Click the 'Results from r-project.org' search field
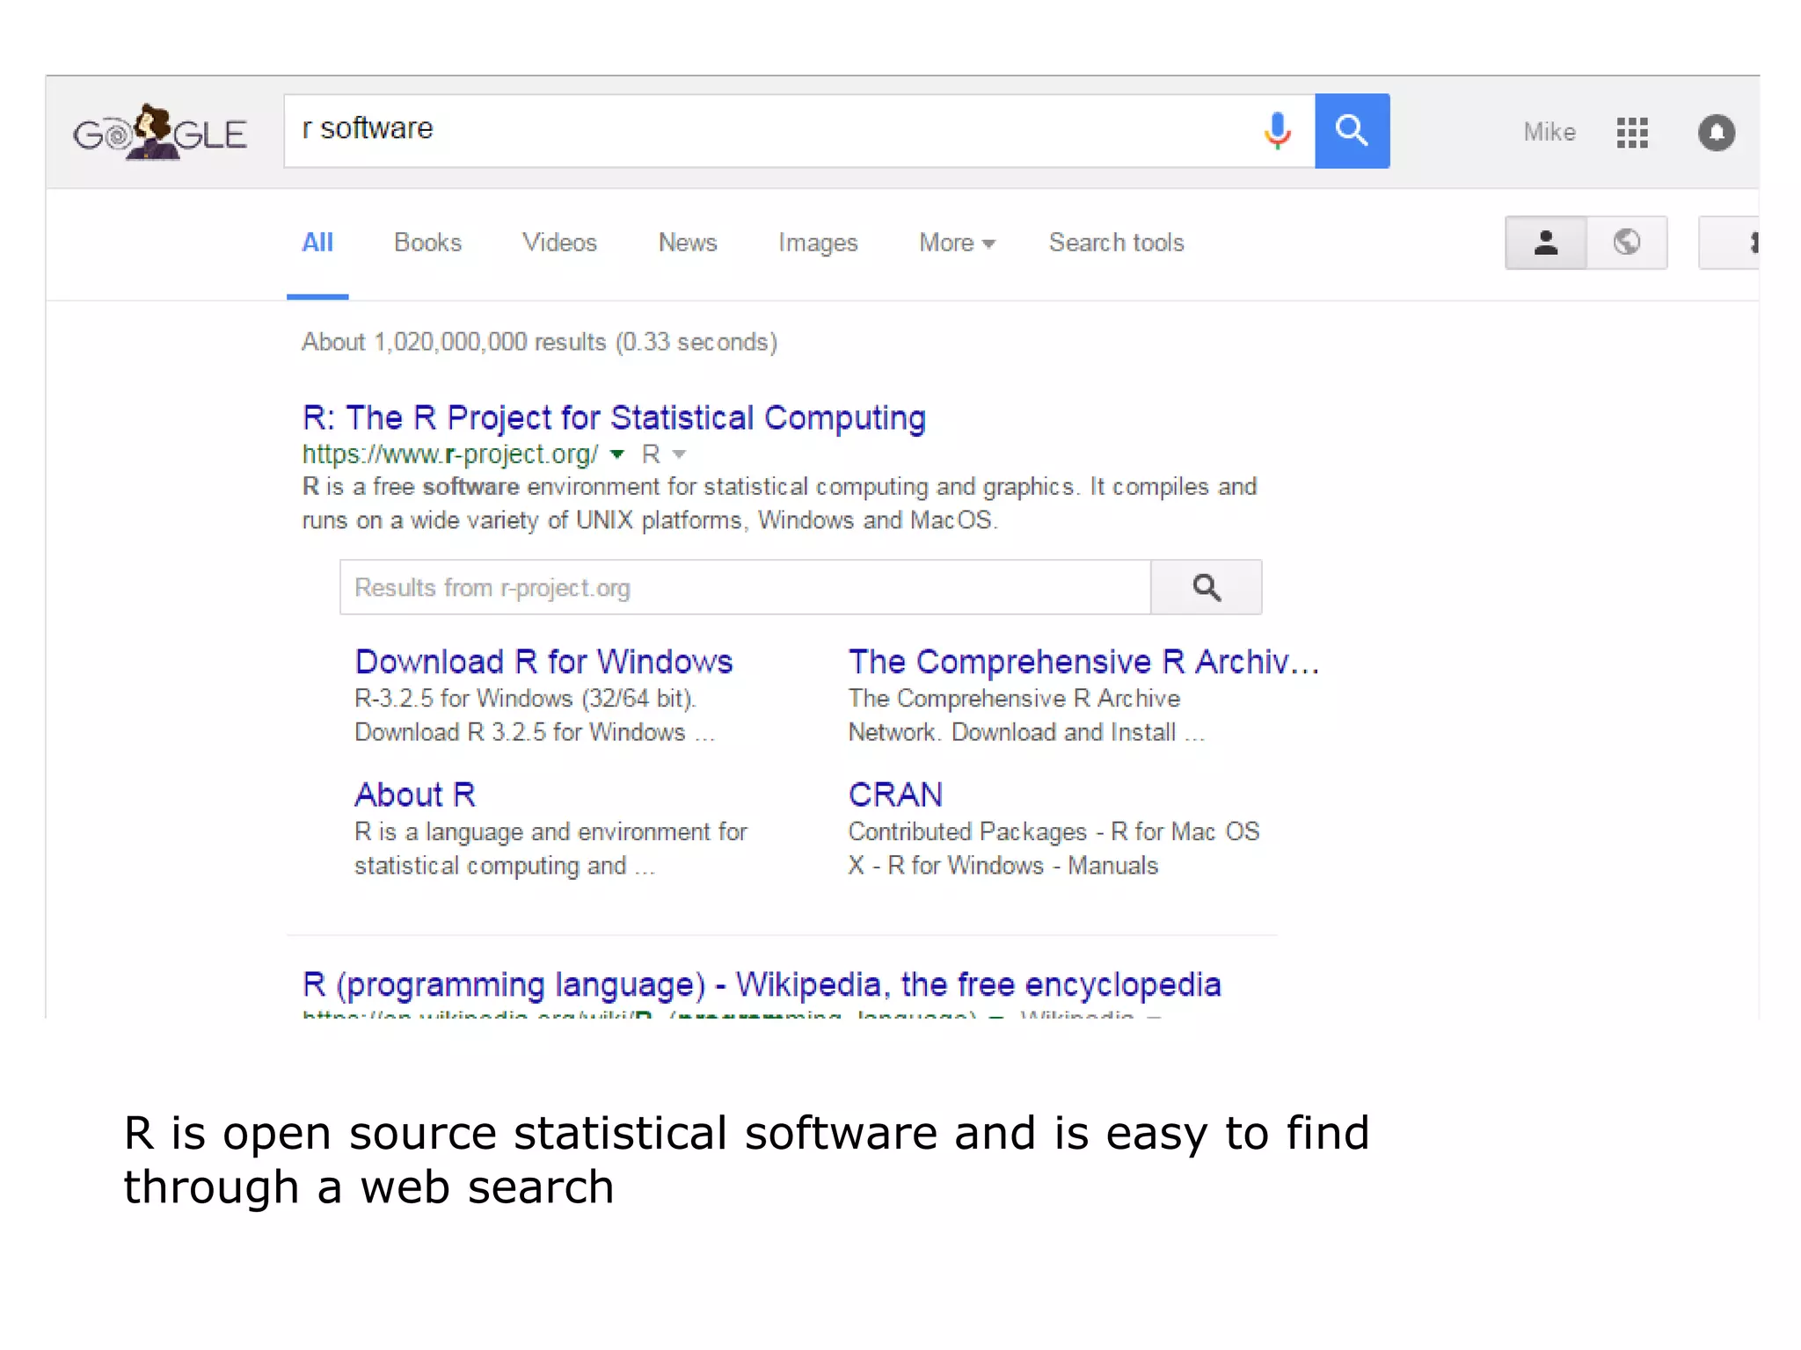Screen dimensions: 1801x1350 point(746,587)
